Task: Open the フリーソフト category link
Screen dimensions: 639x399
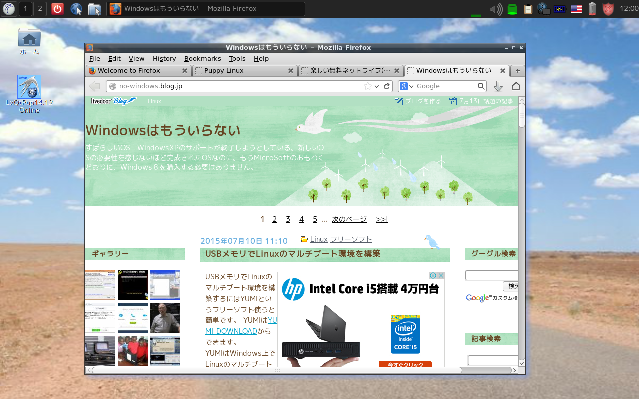Action: click(351, 239)
